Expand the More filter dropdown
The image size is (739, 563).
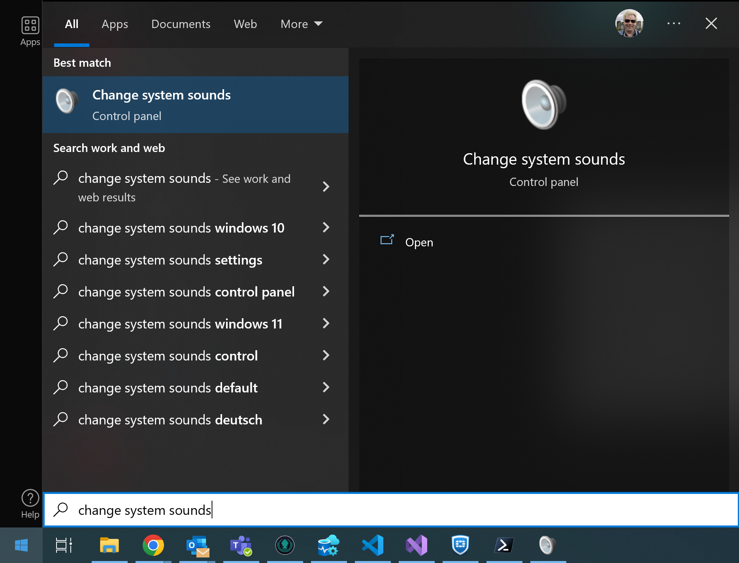tap(302, 24)
